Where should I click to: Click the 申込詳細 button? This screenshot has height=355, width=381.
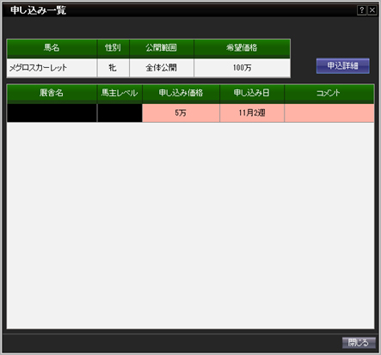coord(343,66)
